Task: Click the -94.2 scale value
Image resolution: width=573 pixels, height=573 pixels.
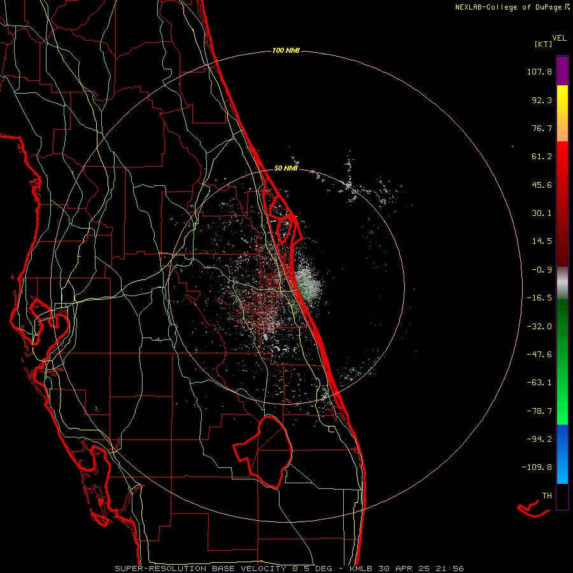Action: tap(539, 439)
